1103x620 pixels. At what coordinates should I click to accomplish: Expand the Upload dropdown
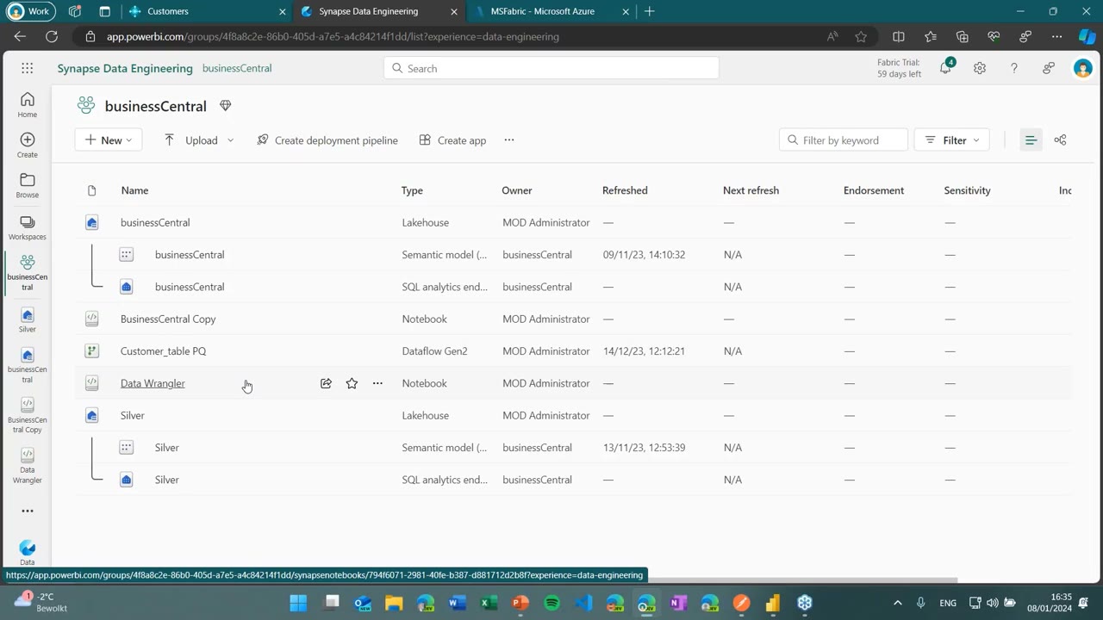point(230,140)
